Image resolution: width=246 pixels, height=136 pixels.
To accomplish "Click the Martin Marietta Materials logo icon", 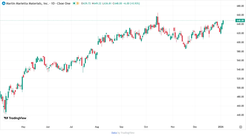I will coord(4,3).
